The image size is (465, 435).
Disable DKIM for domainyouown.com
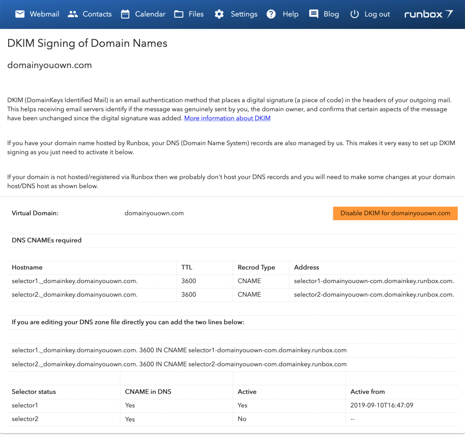(x=395, y=213)
